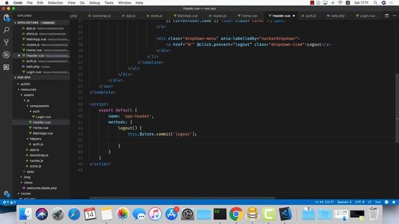The height and width of the screenshot is (224, 399).
Task: Open Spotlight search in menu bar
Action: point(375,2)
